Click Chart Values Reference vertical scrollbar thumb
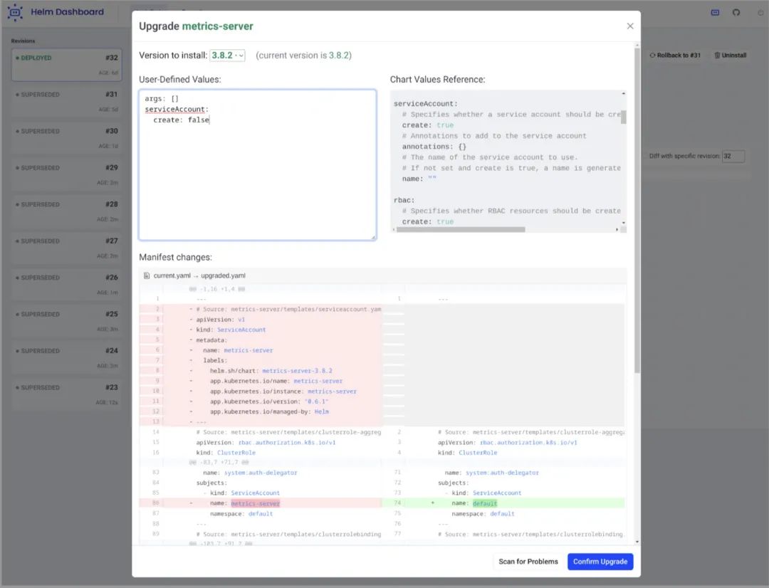 coord(623,117)
